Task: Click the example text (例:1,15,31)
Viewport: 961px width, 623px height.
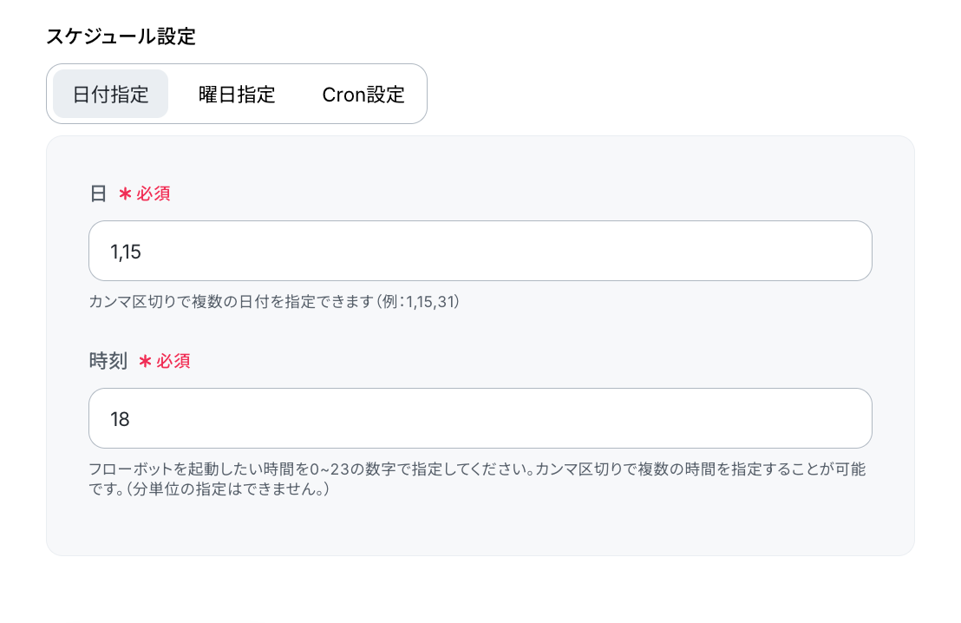Action: tap(419, 302)
